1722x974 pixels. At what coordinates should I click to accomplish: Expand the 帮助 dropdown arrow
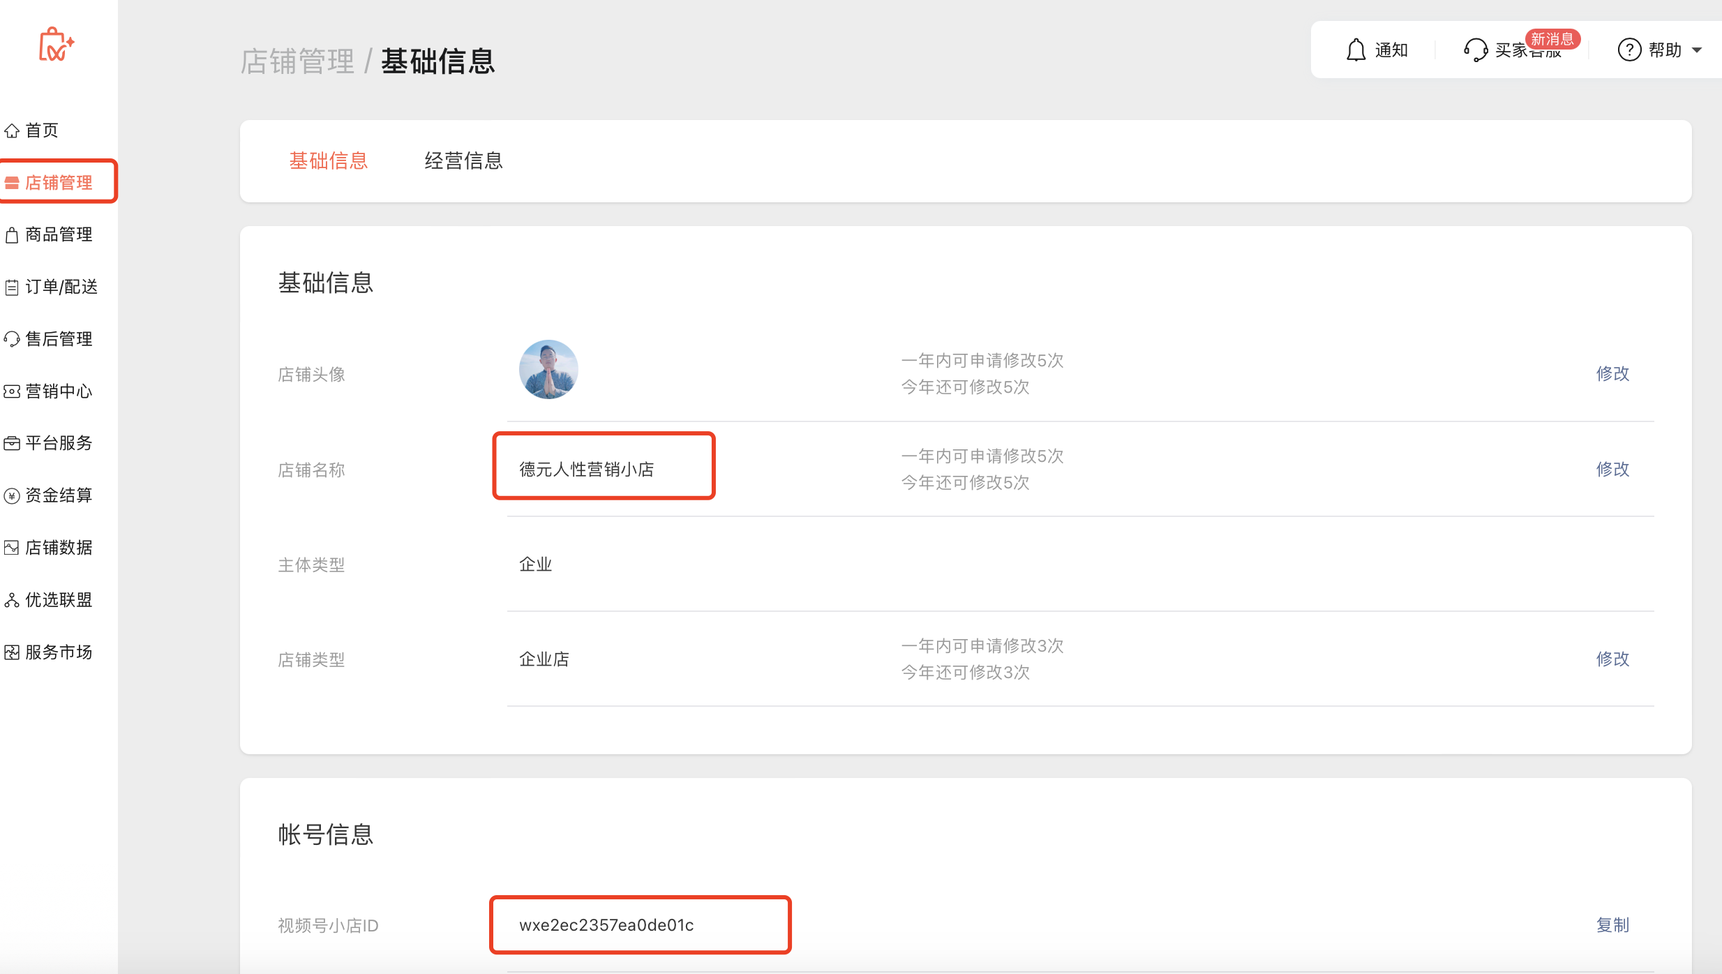coord(1698,50)
